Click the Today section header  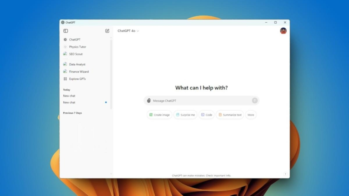67,90
